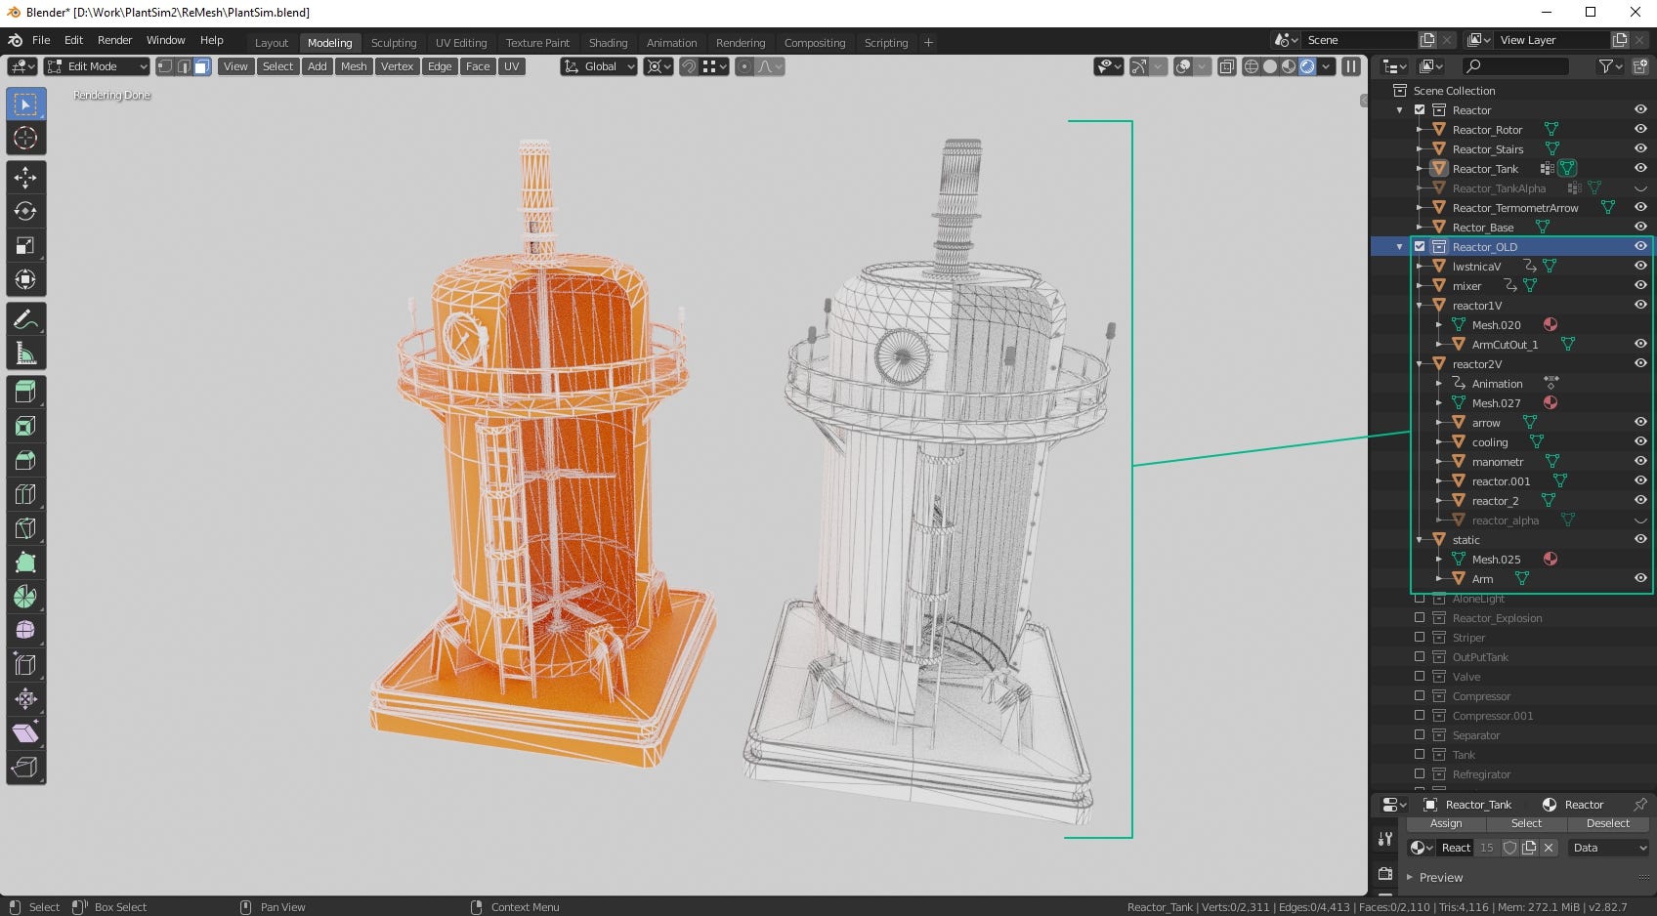Viewport: 1657px width, 916px height.
Task: Toggle visibility of cooling object
Action: [1640, 441]
